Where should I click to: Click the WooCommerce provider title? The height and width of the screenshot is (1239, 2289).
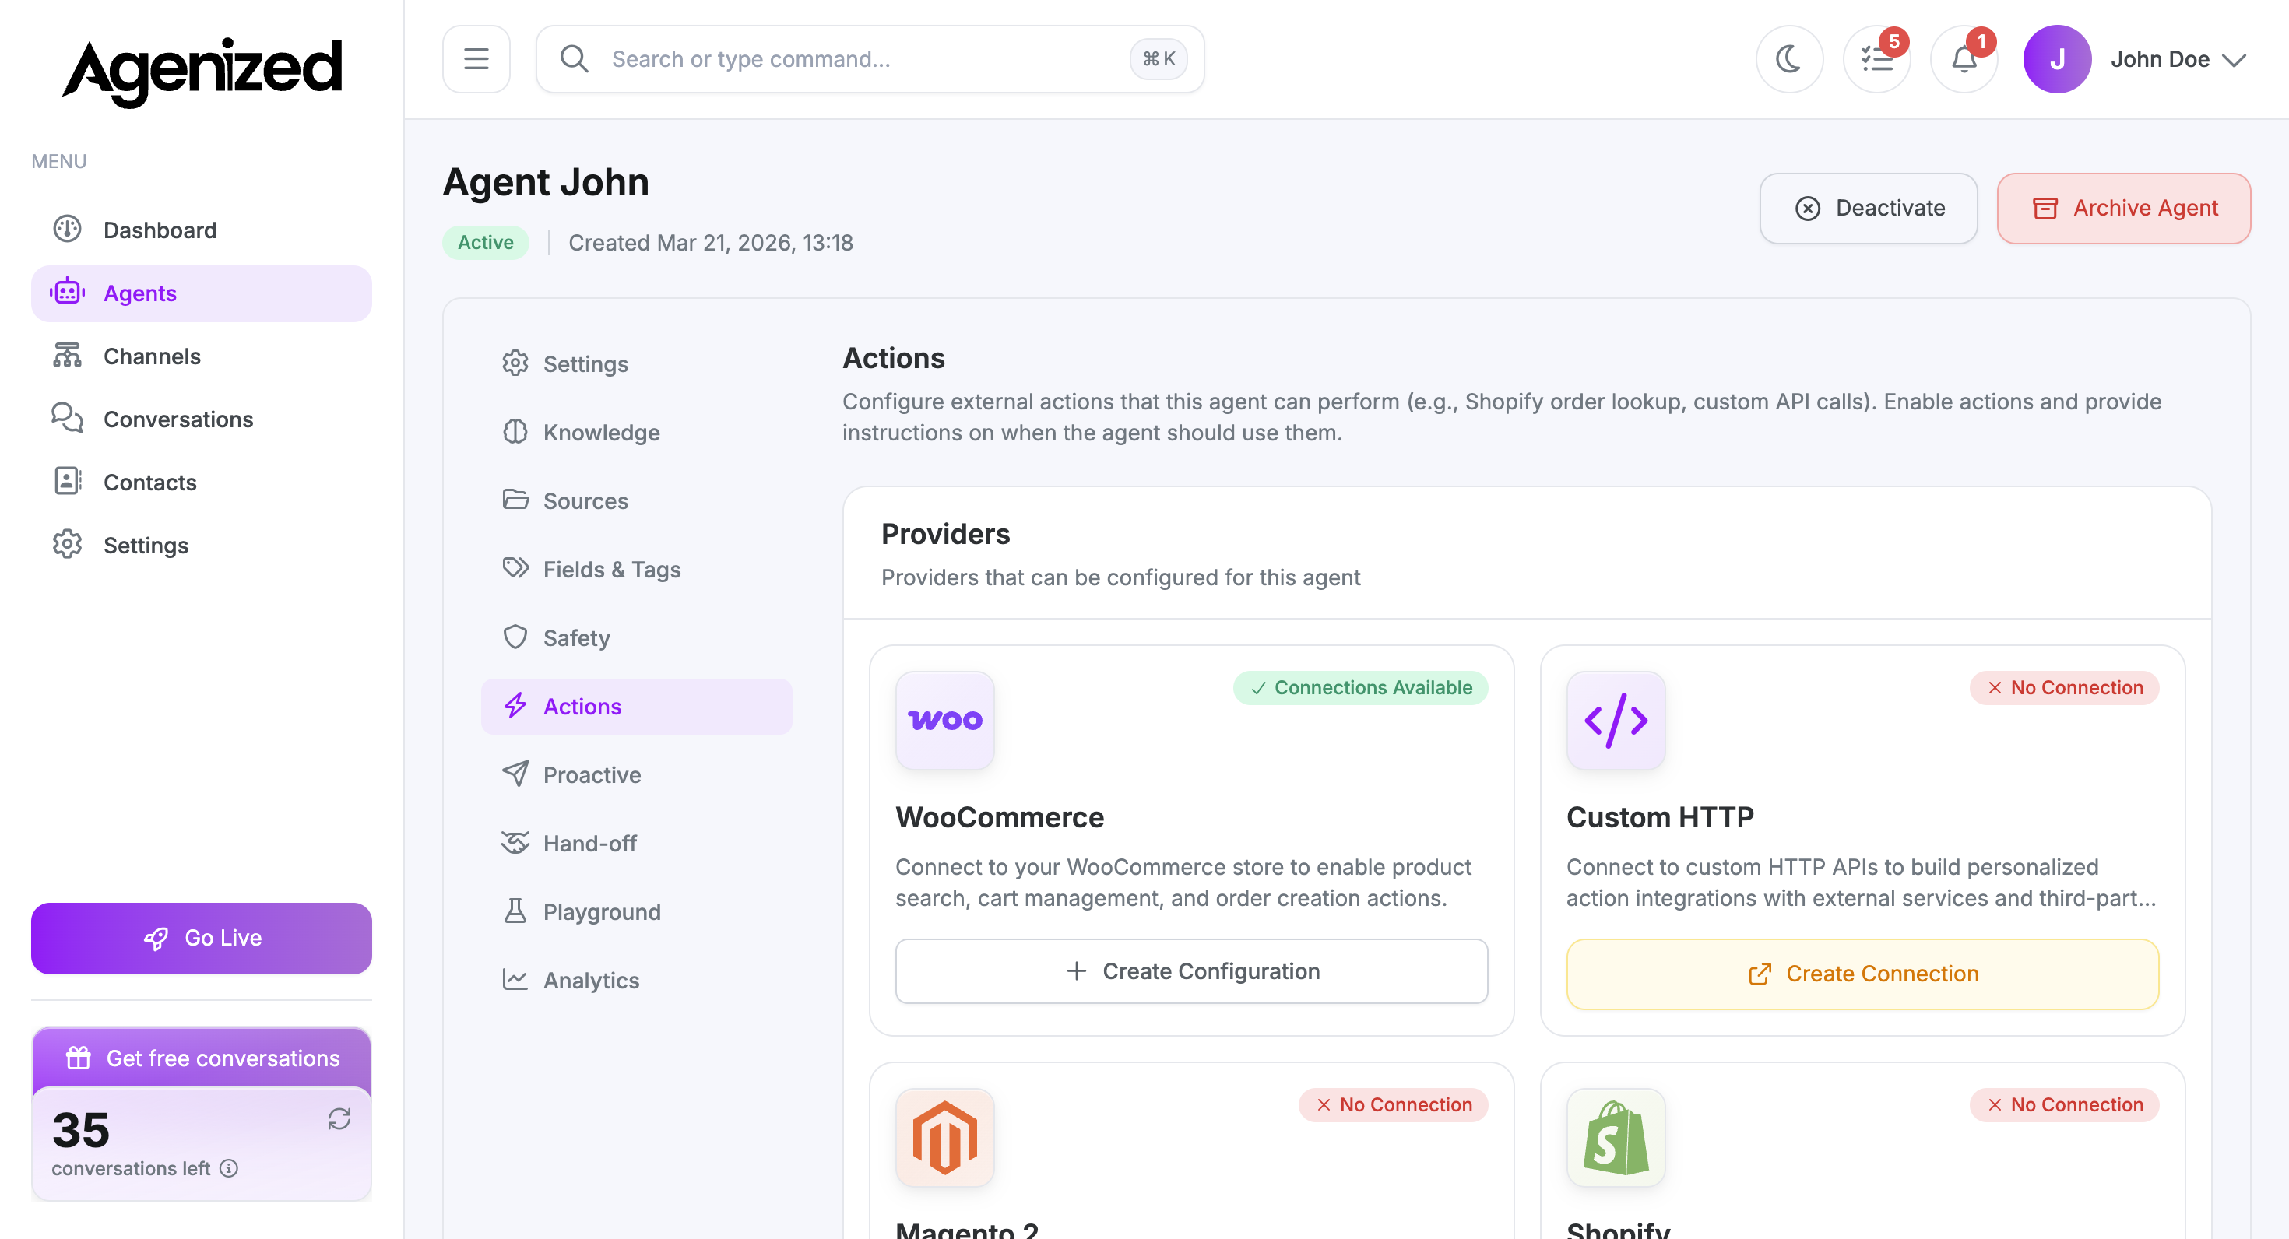coord(1000,817)
